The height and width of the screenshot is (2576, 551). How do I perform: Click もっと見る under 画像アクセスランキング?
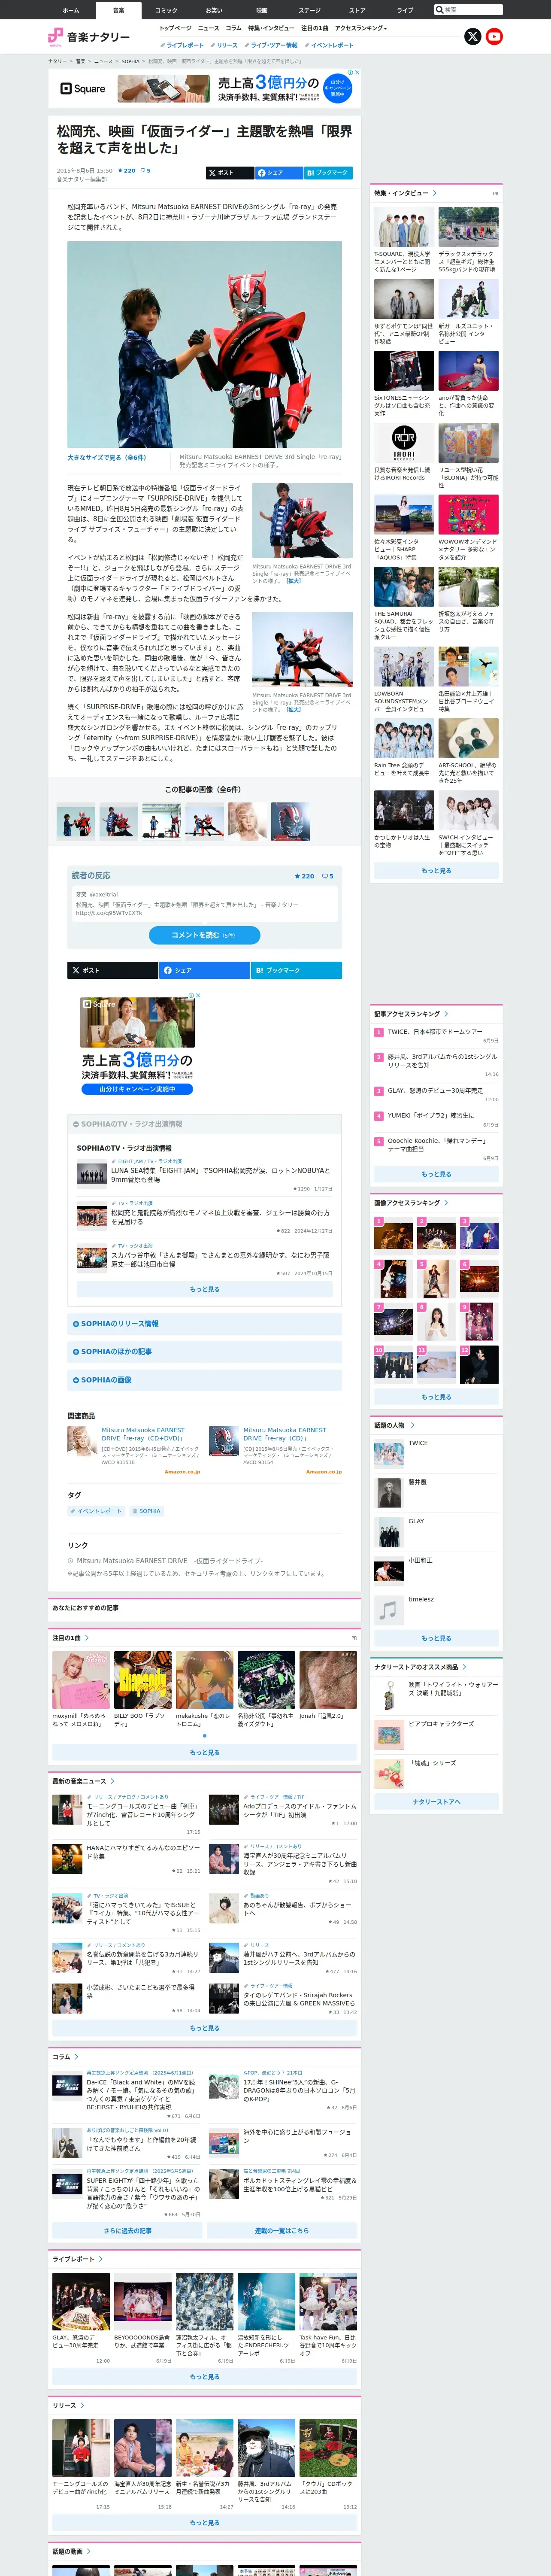click(x=436, y=1397)
